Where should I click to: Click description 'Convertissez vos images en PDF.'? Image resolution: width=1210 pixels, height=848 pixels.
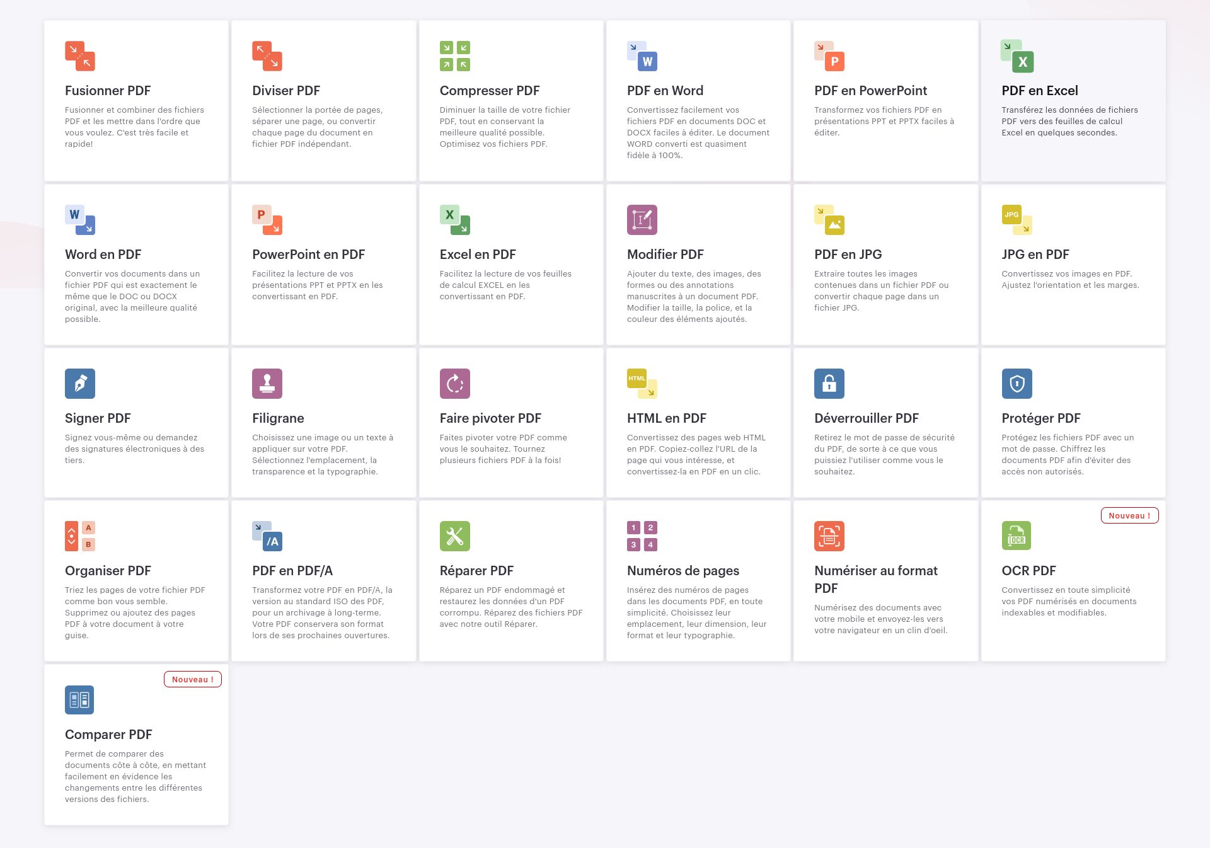click(x=1067, y=273)
